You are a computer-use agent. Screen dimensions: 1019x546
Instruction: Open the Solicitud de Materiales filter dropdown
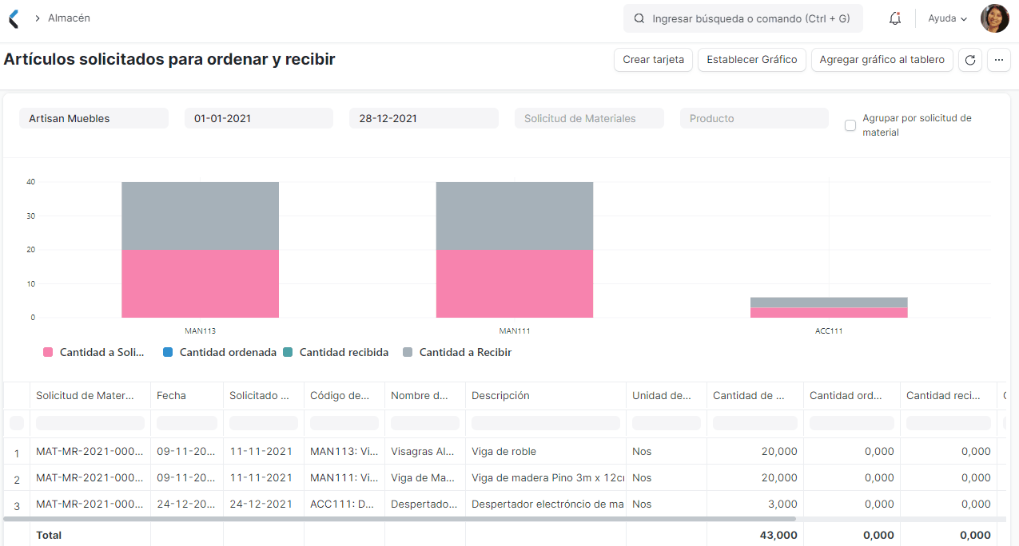pos(589,117)
